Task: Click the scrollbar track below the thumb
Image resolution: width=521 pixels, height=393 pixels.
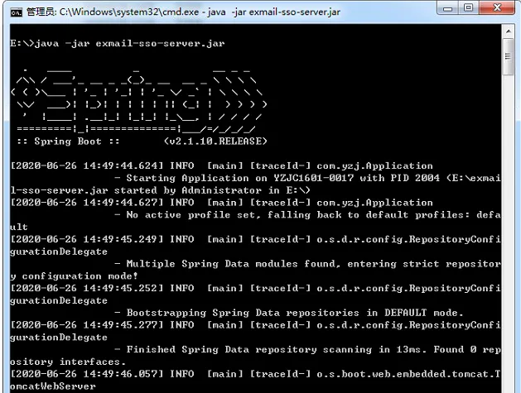Action: [509, 232]
